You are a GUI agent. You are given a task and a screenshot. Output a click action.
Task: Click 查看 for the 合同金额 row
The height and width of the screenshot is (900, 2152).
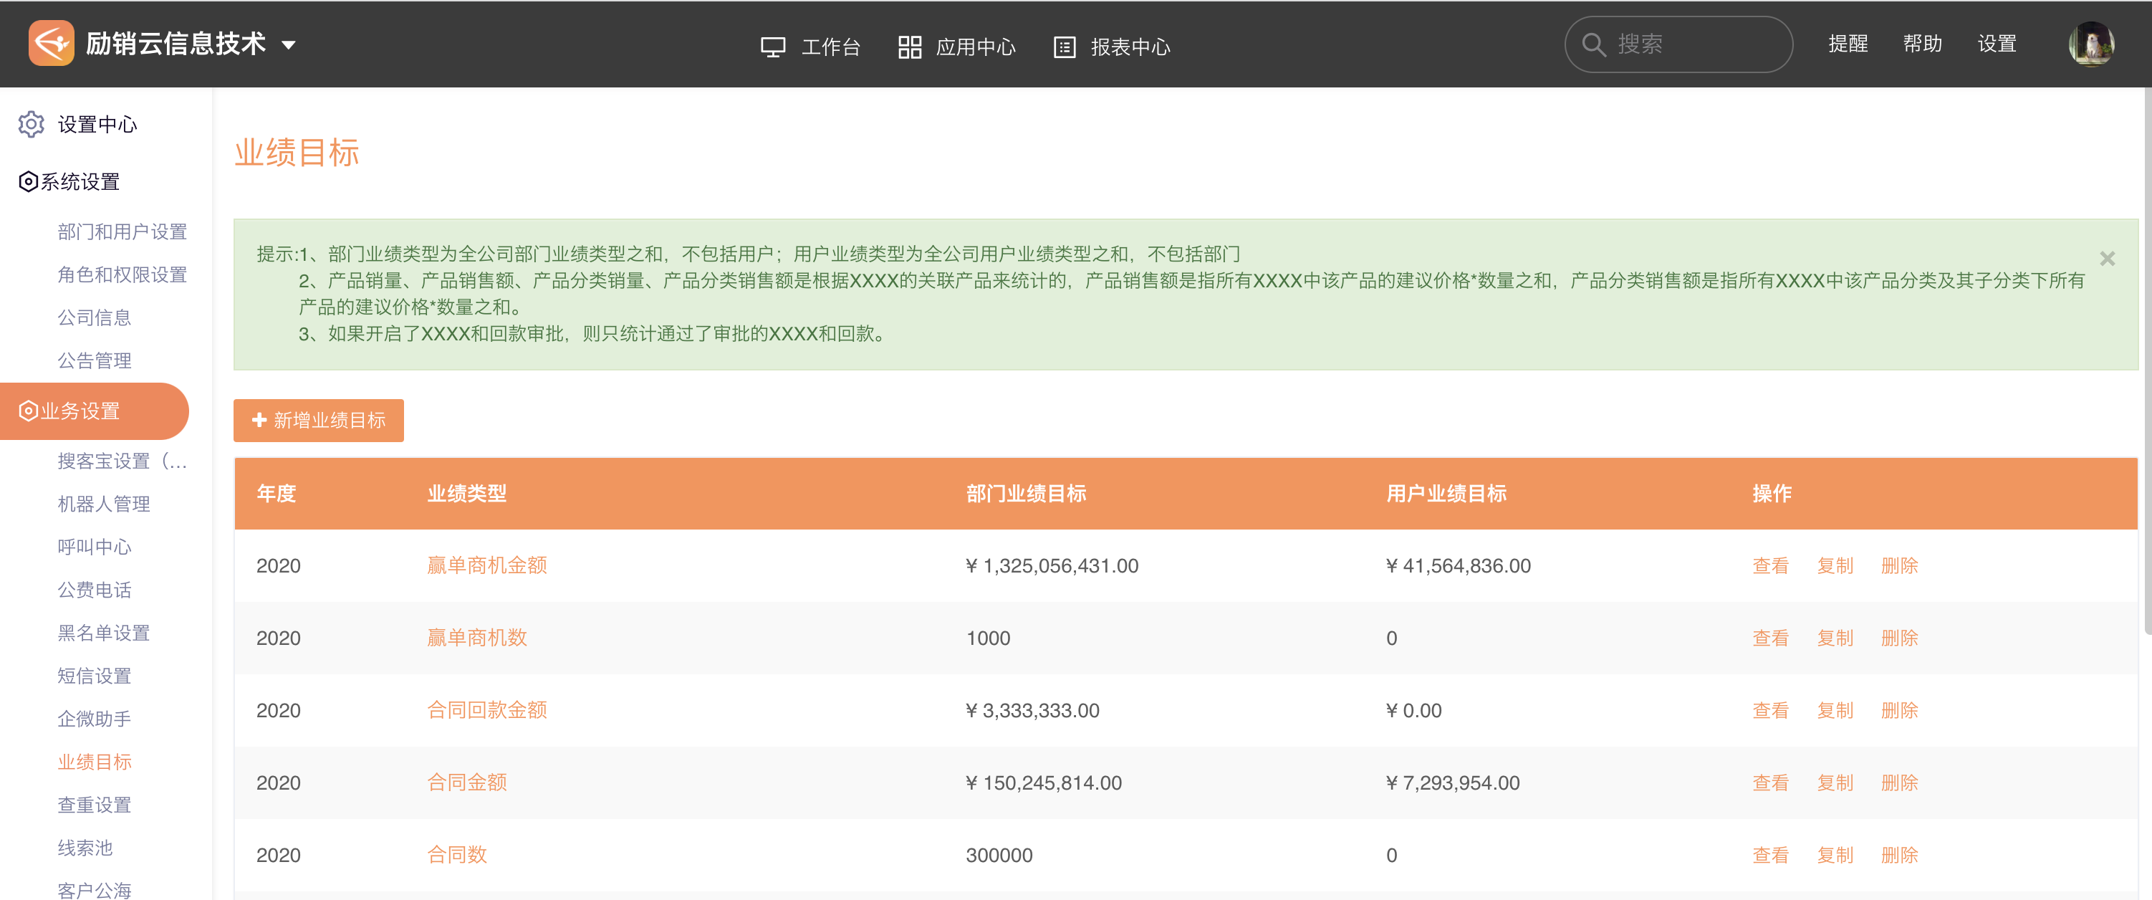click(1769, 783)
